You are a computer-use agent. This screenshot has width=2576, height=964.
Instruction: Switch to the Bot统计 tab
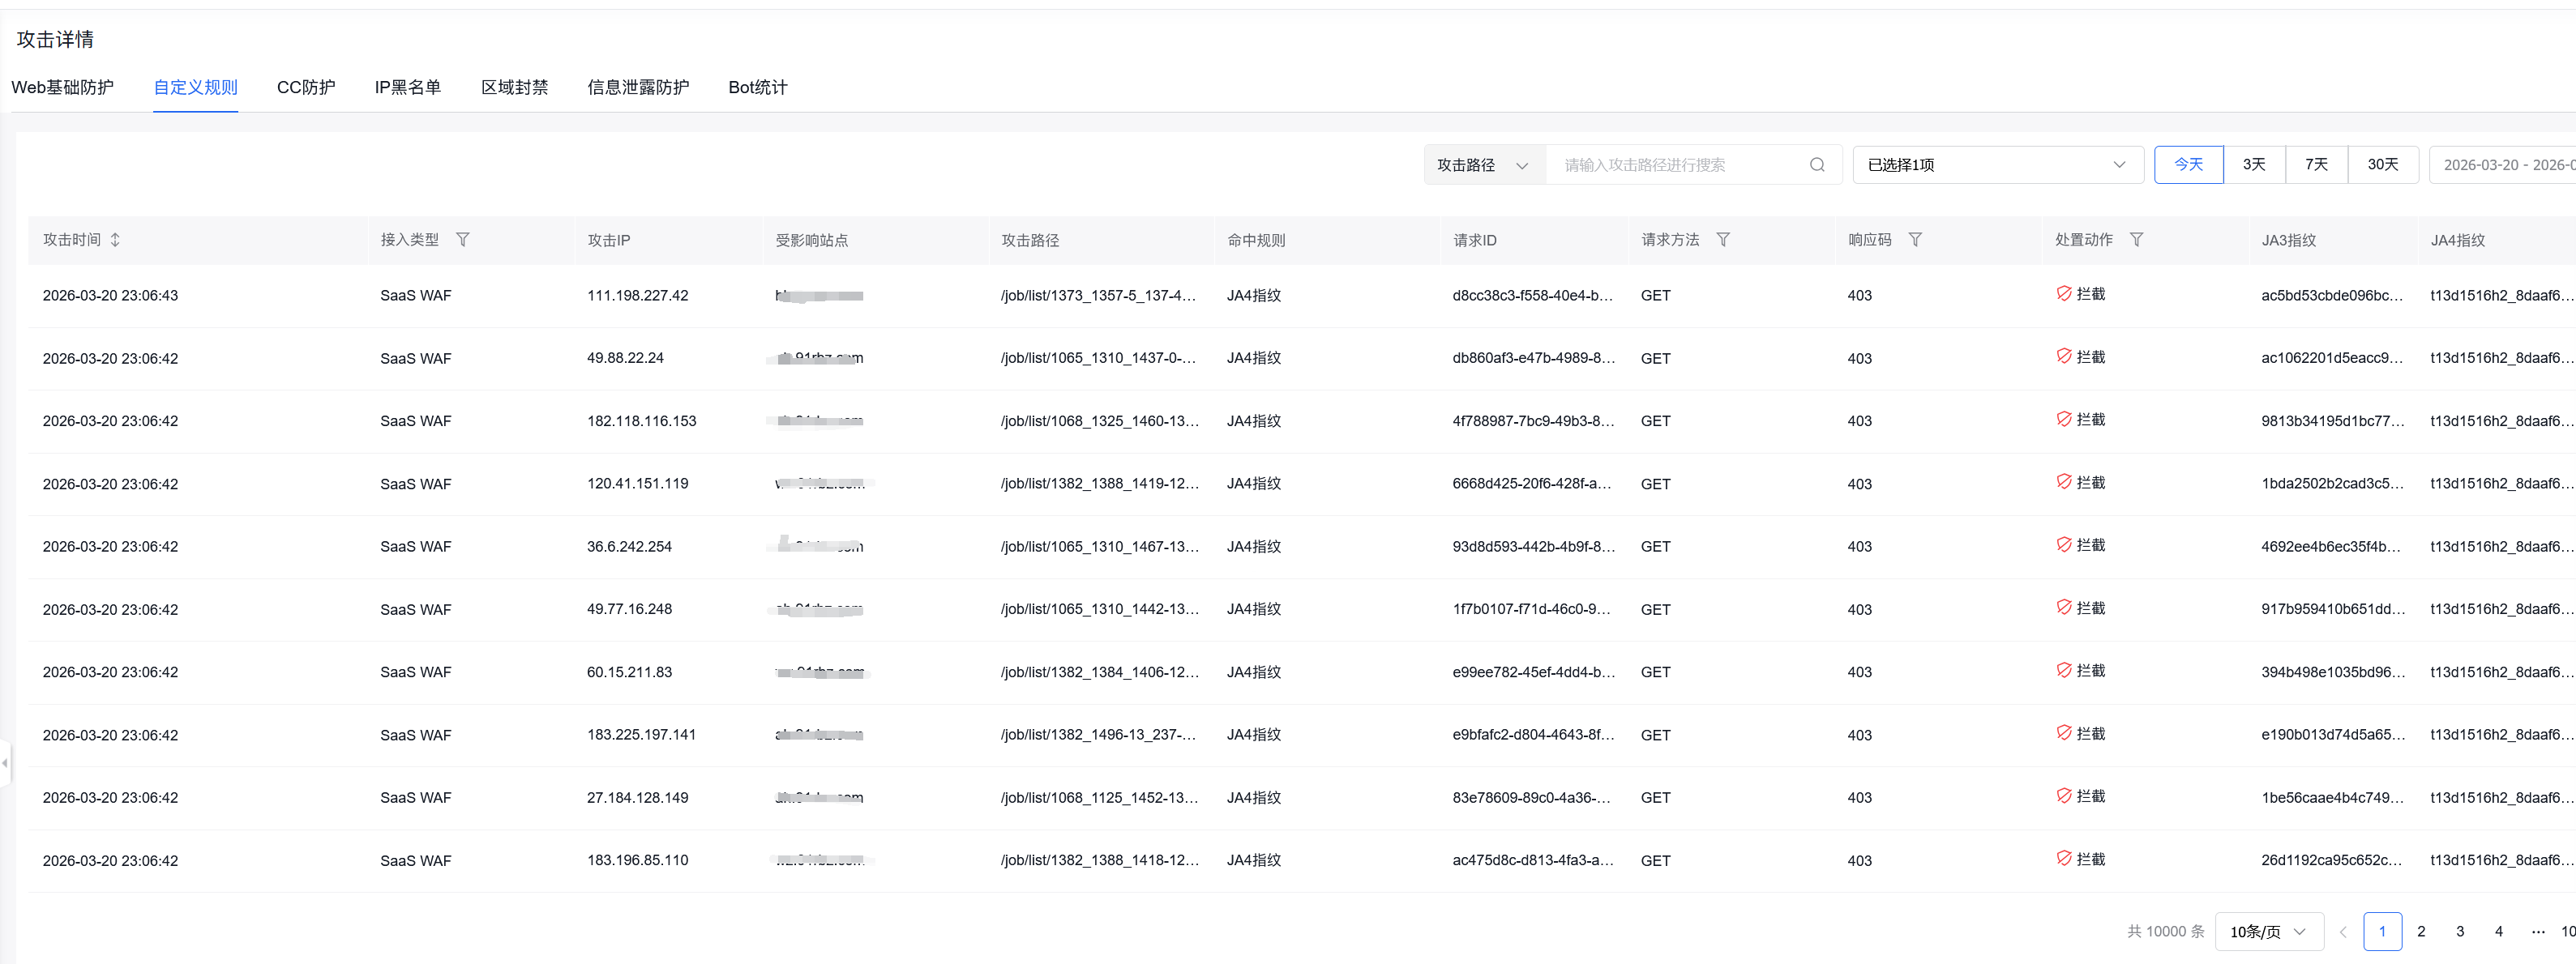coord(757,88)
